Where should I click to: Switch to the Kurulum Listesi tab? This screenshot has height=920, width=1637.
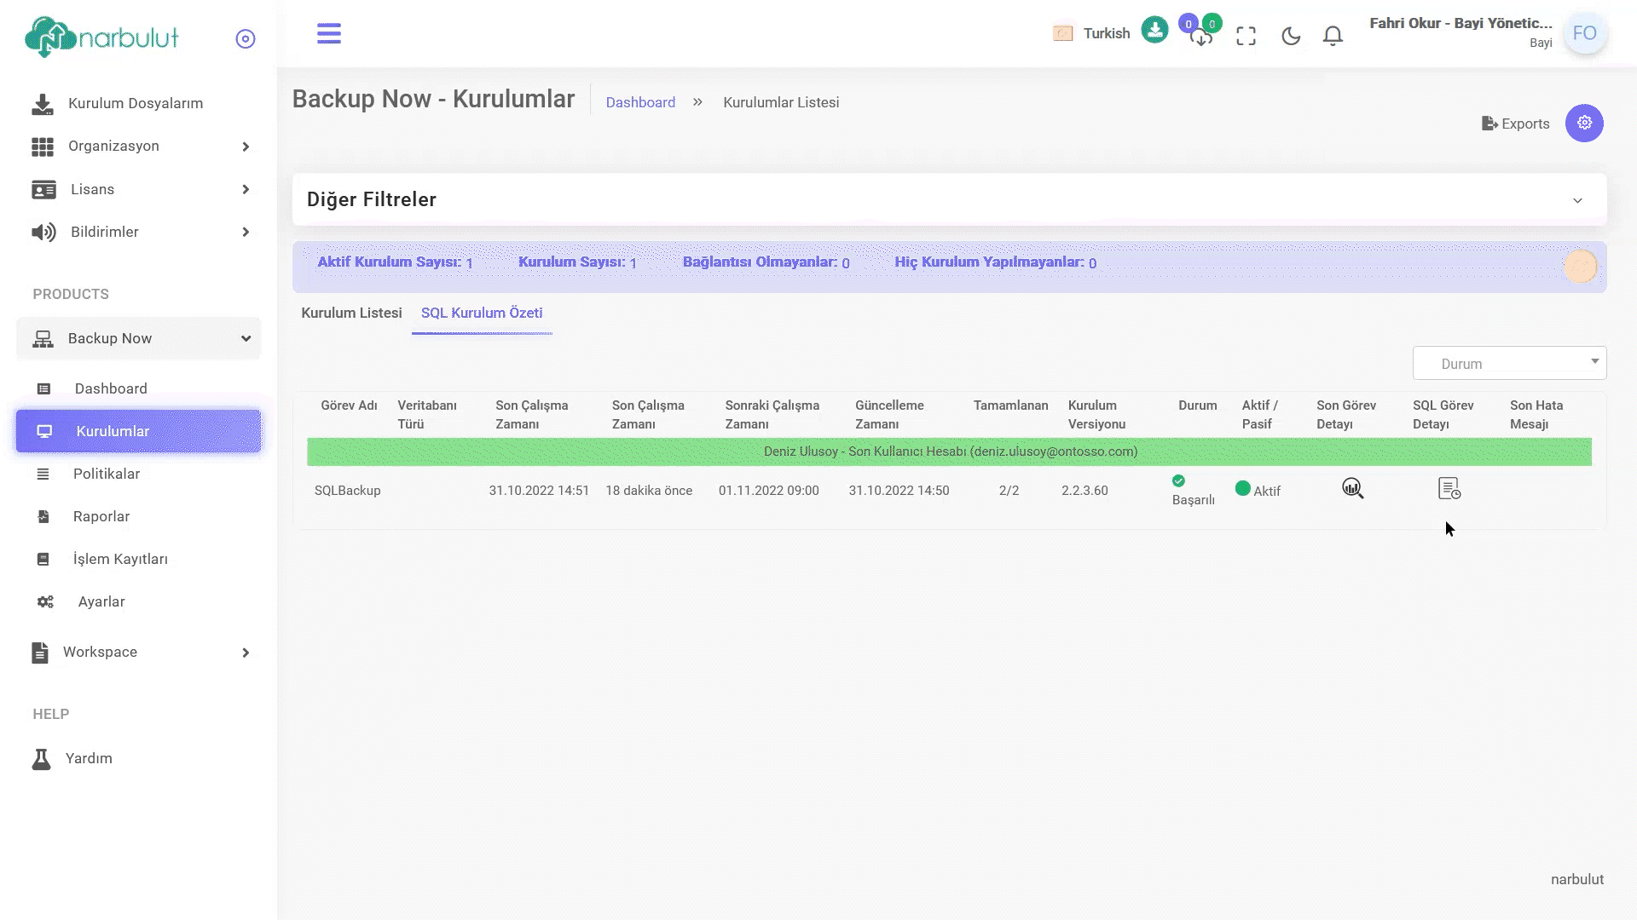click(x=351, y=313)
